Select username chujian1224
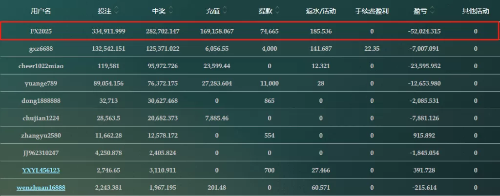Screen dimensions: 500x196 [x=41, y=118]
